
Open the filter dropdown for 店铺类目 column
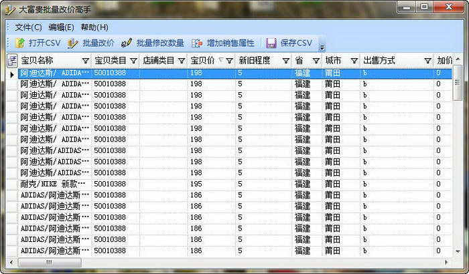point(182,61)
